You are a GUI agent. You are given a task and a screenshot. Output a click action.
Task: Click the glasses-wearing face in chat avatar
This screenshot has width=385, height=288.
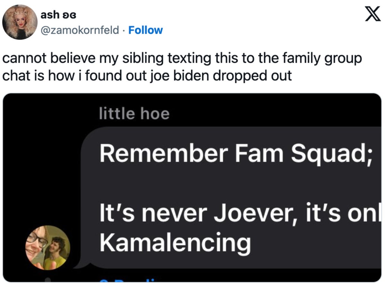pyautogui.click(x=37, y=246)
